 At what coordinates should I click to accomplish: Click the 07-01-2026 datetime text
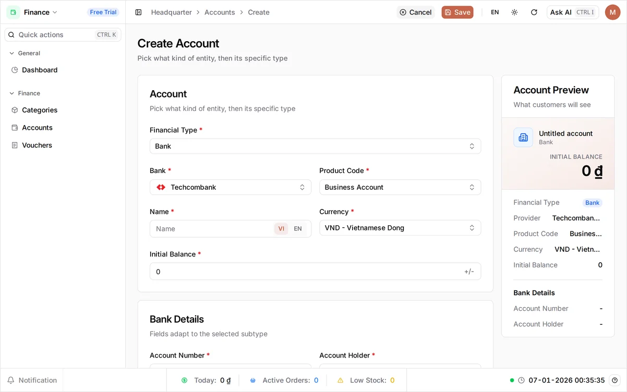pyautogui.click(x=566, y=381)
